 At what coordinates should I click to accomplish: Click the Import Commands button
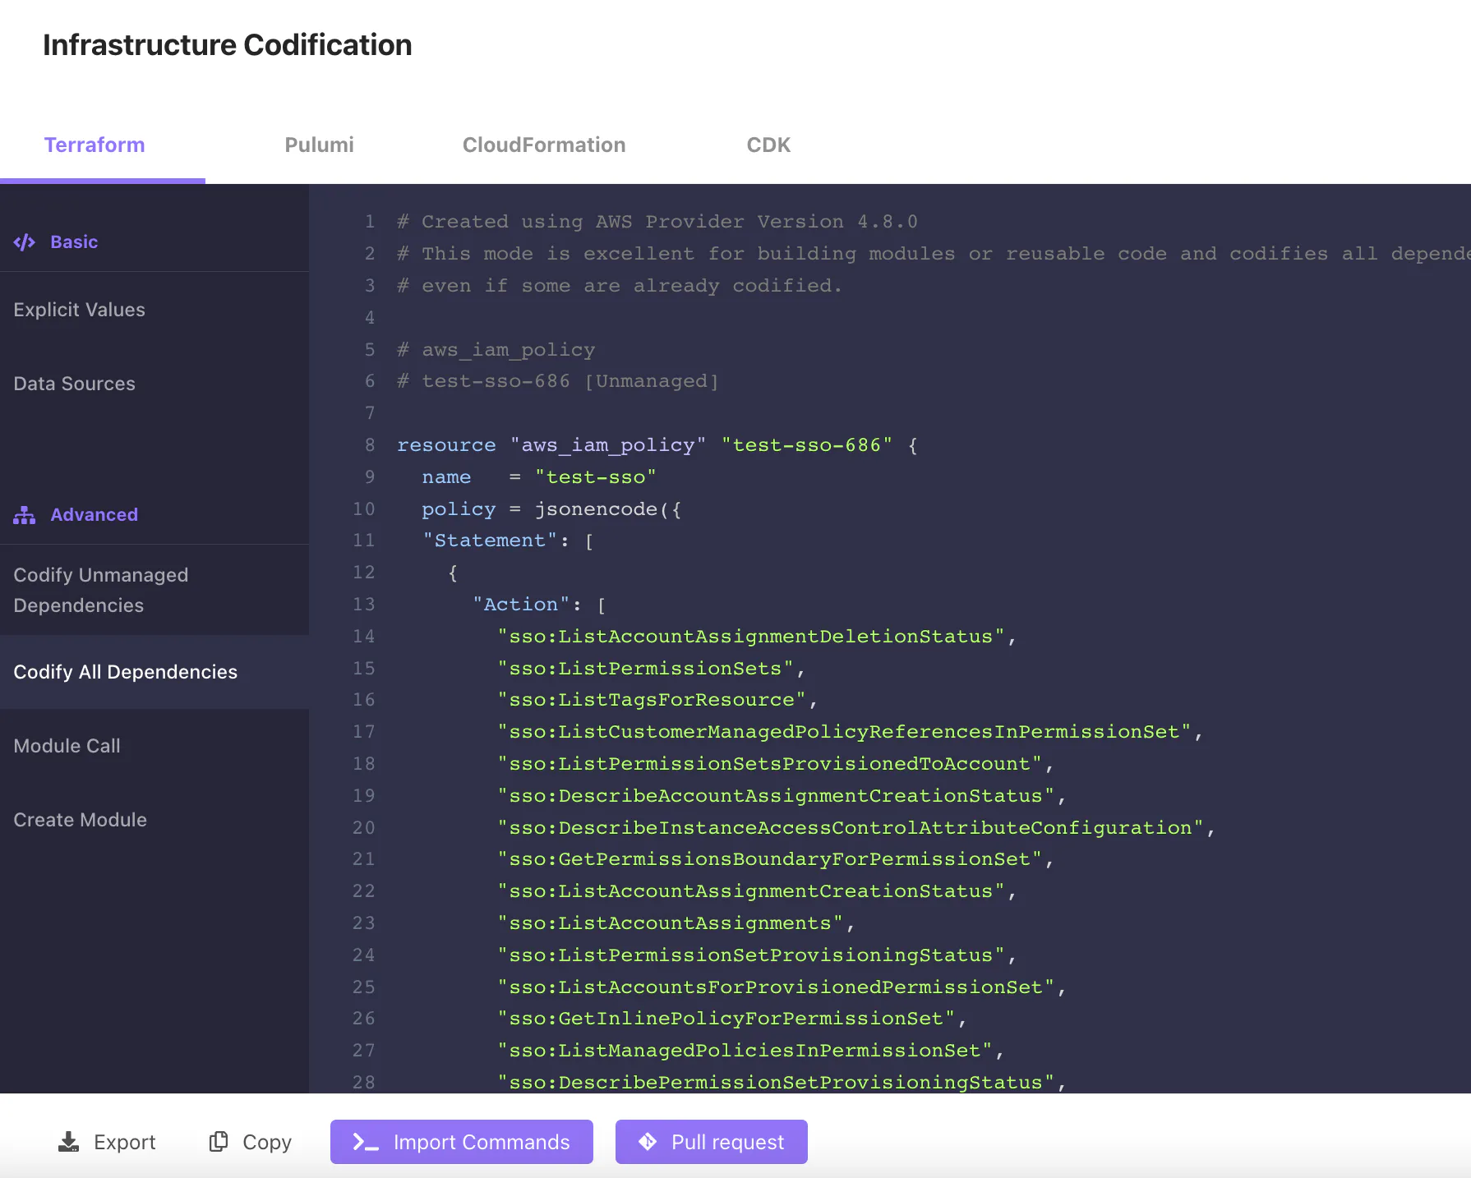click(x=462, y=1142)
